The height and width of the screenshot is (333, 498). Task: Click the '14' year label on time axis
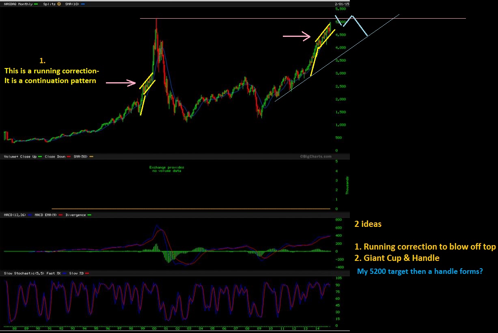318,329
